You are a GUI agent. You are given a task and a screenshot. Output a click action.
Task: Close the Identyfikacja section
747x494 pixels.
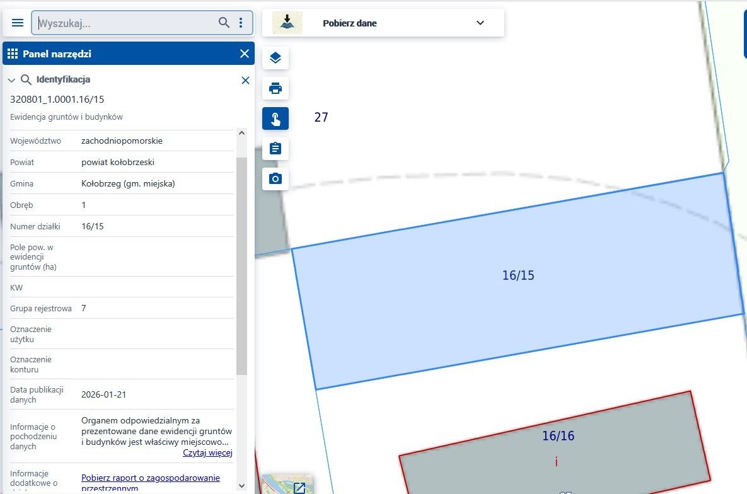[245, 80]
